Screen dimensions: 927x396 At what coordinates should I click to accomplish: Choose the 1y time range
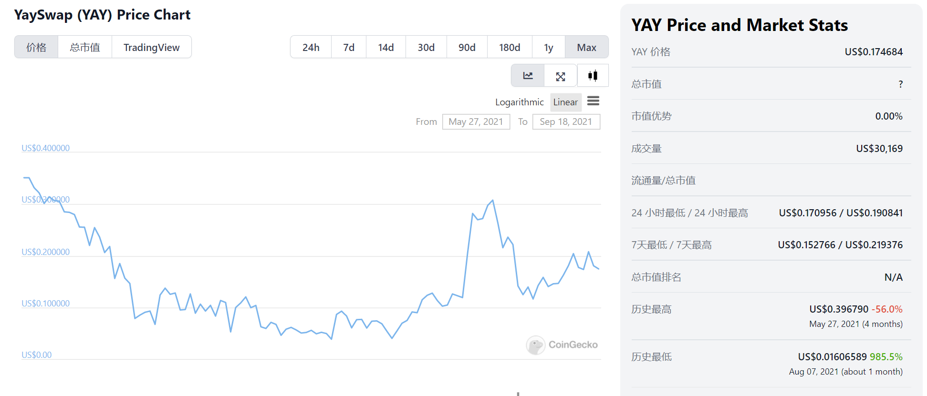[549, 47]
